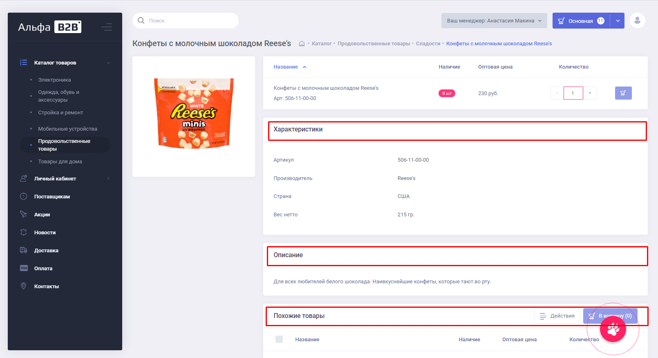Click the Акции promo icon
This screenshot has height=358, width=658.
(24, 214)
